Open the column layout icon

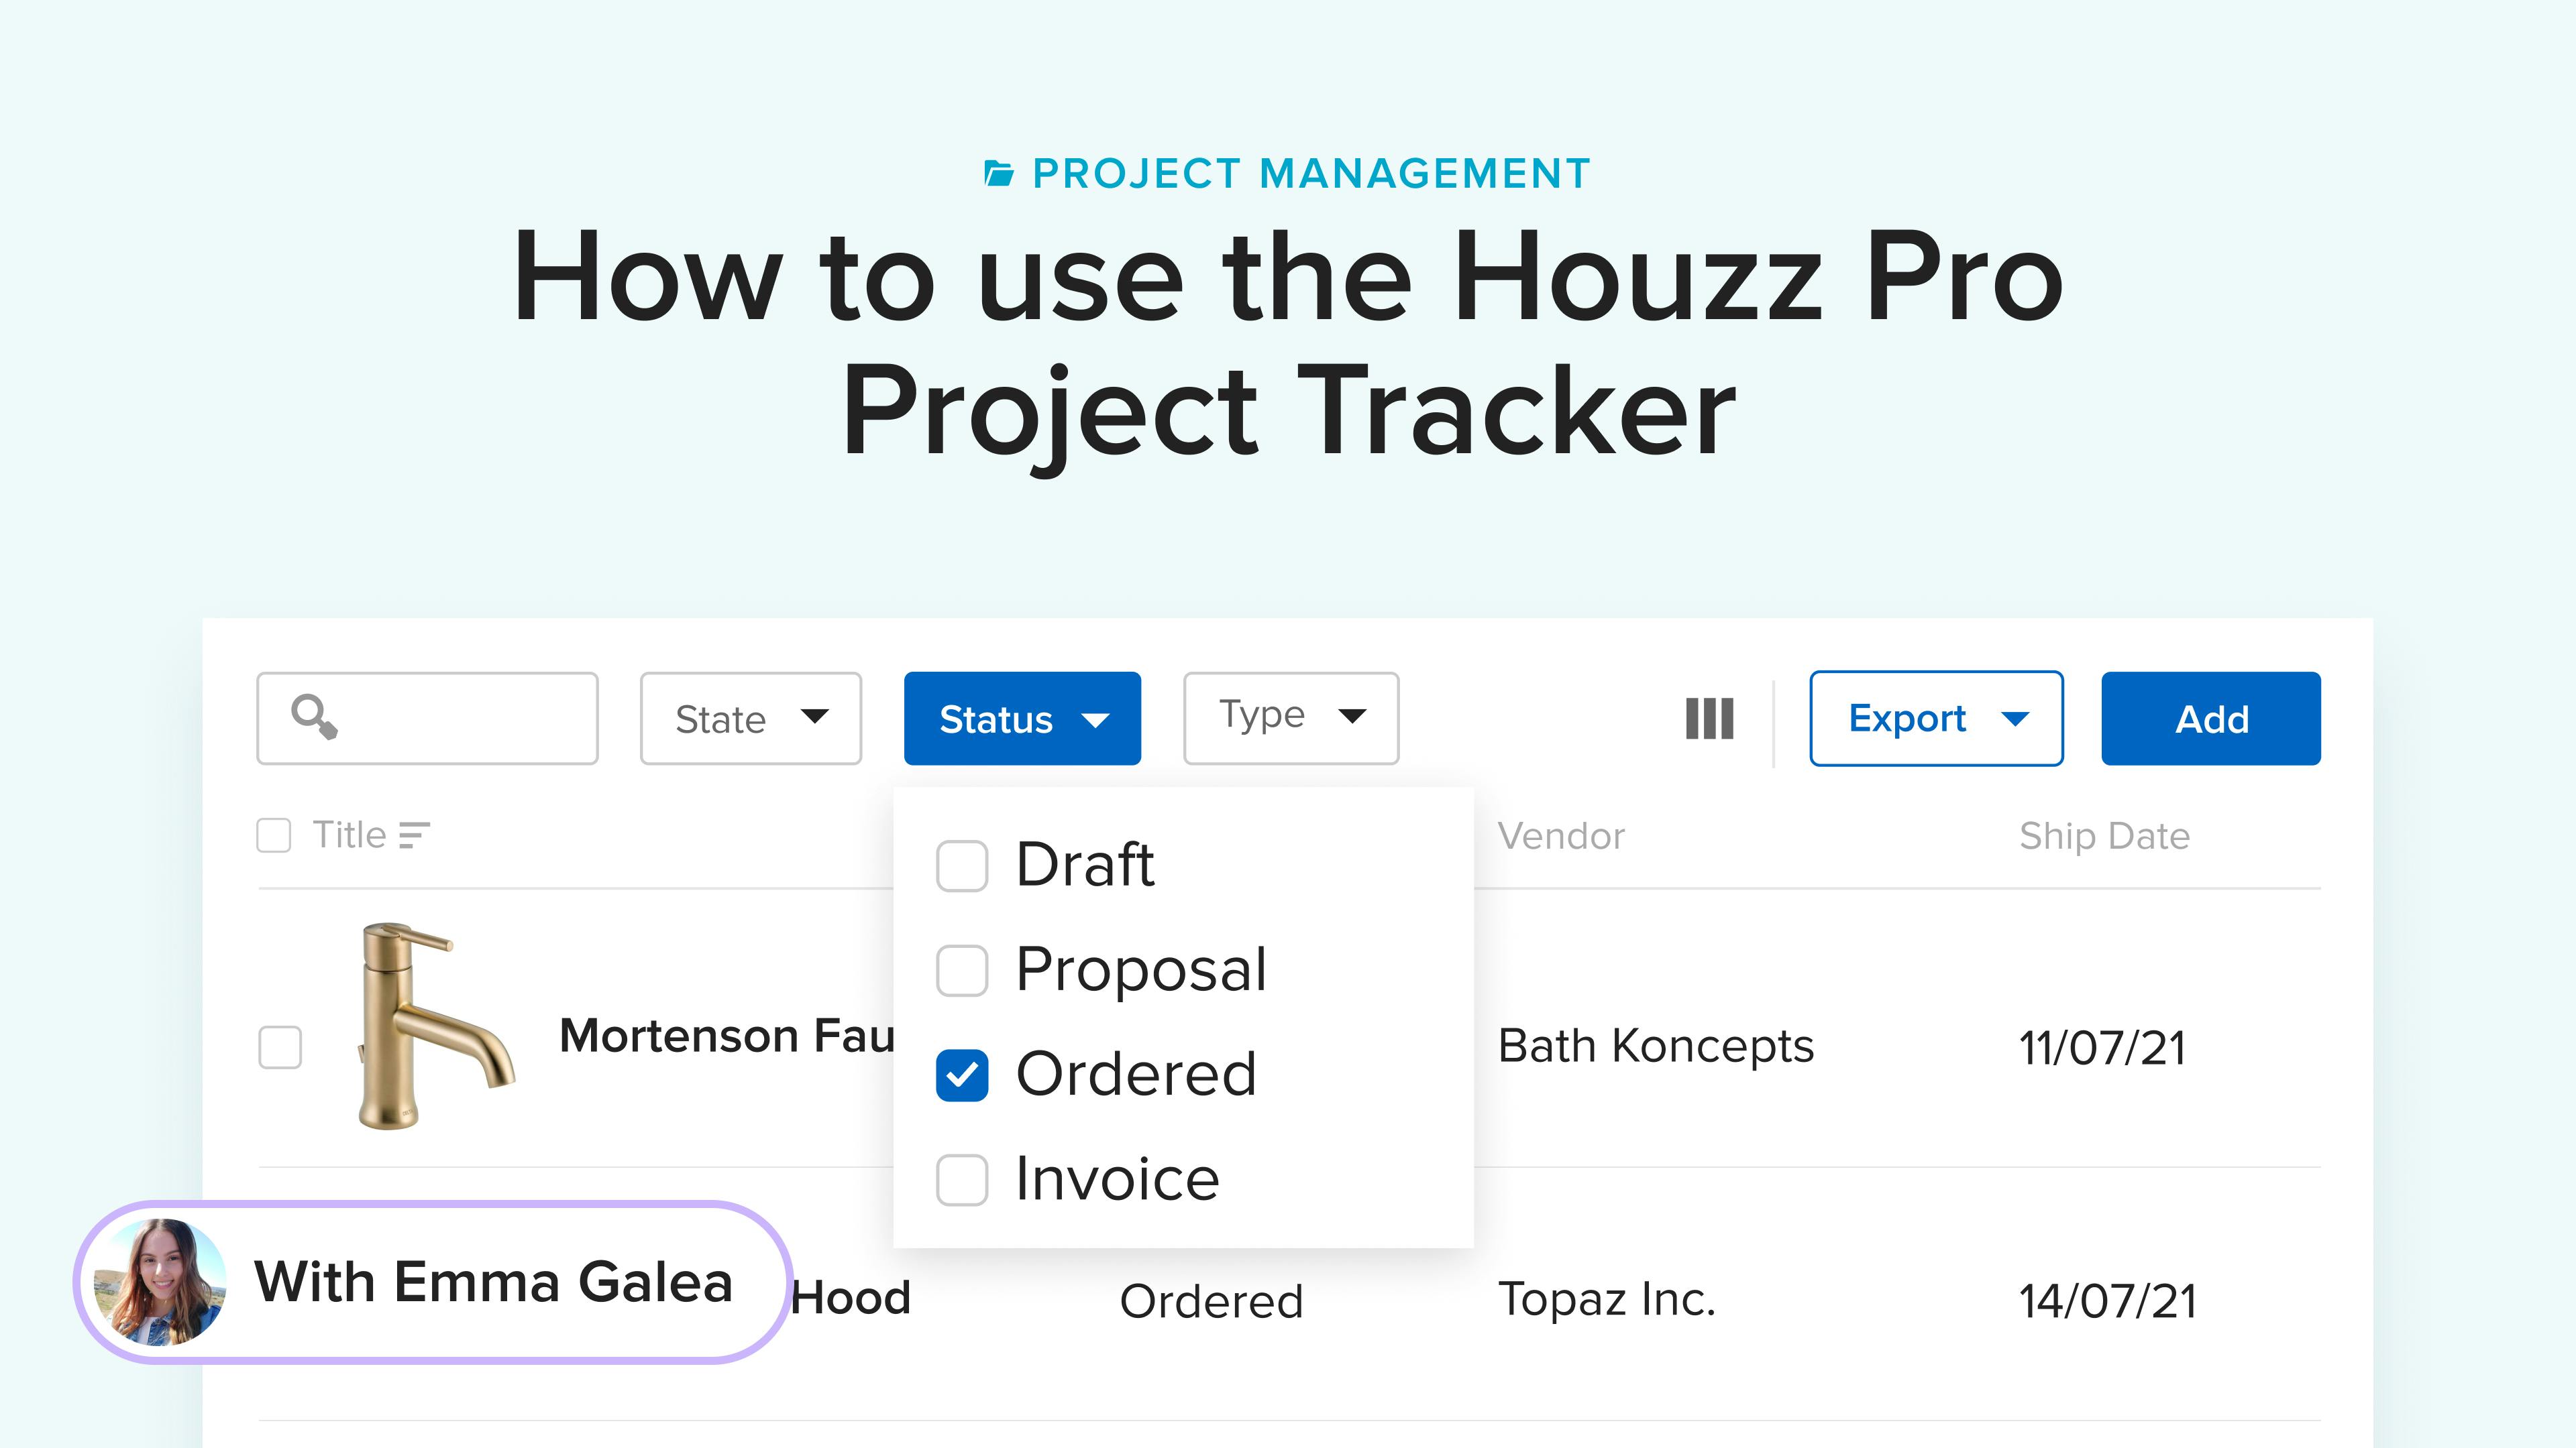1709,719
